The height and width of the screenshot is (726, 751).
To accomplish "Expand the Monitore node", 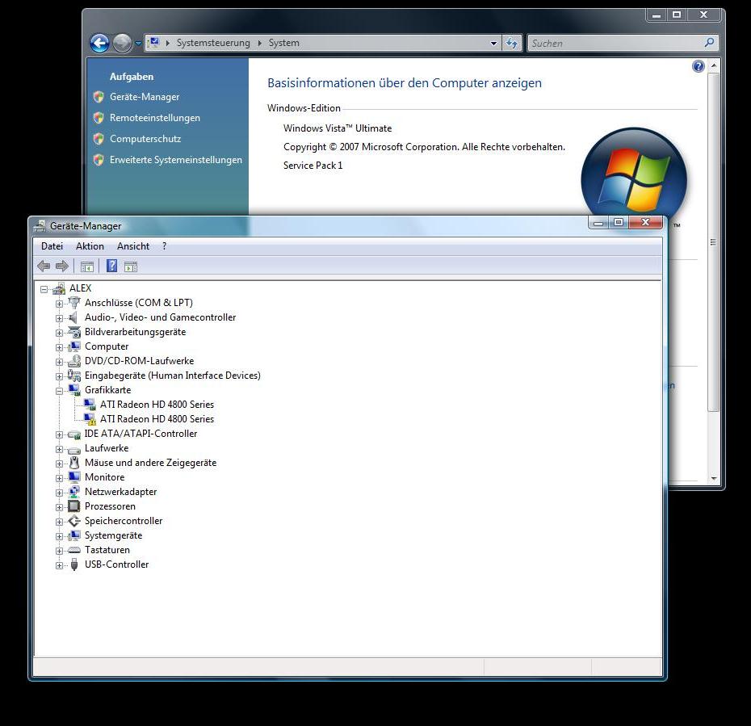I will (x=60, y=478).
